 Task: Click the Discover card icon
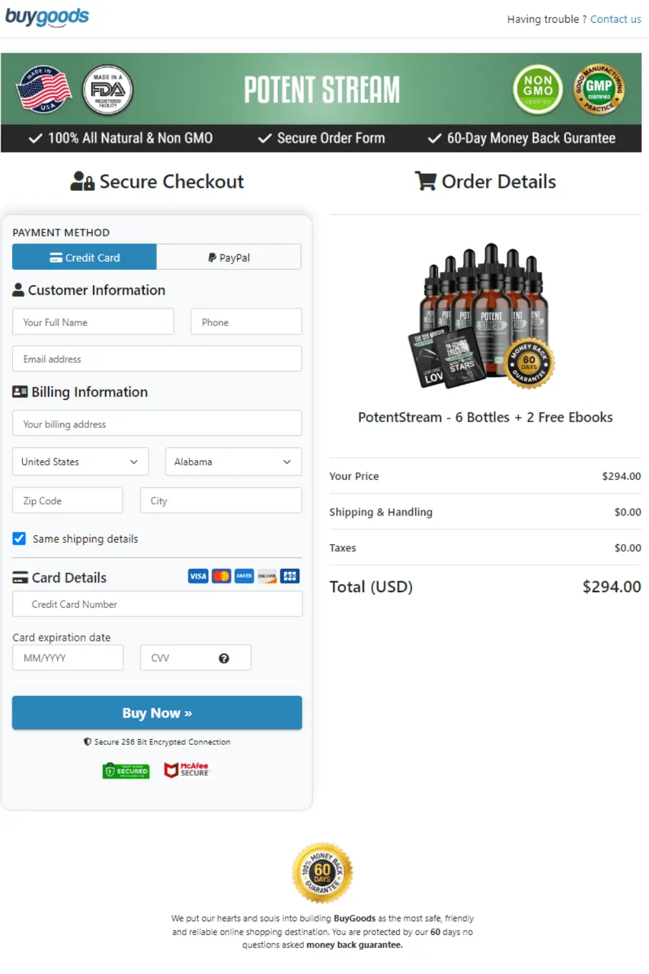point(266,576)
